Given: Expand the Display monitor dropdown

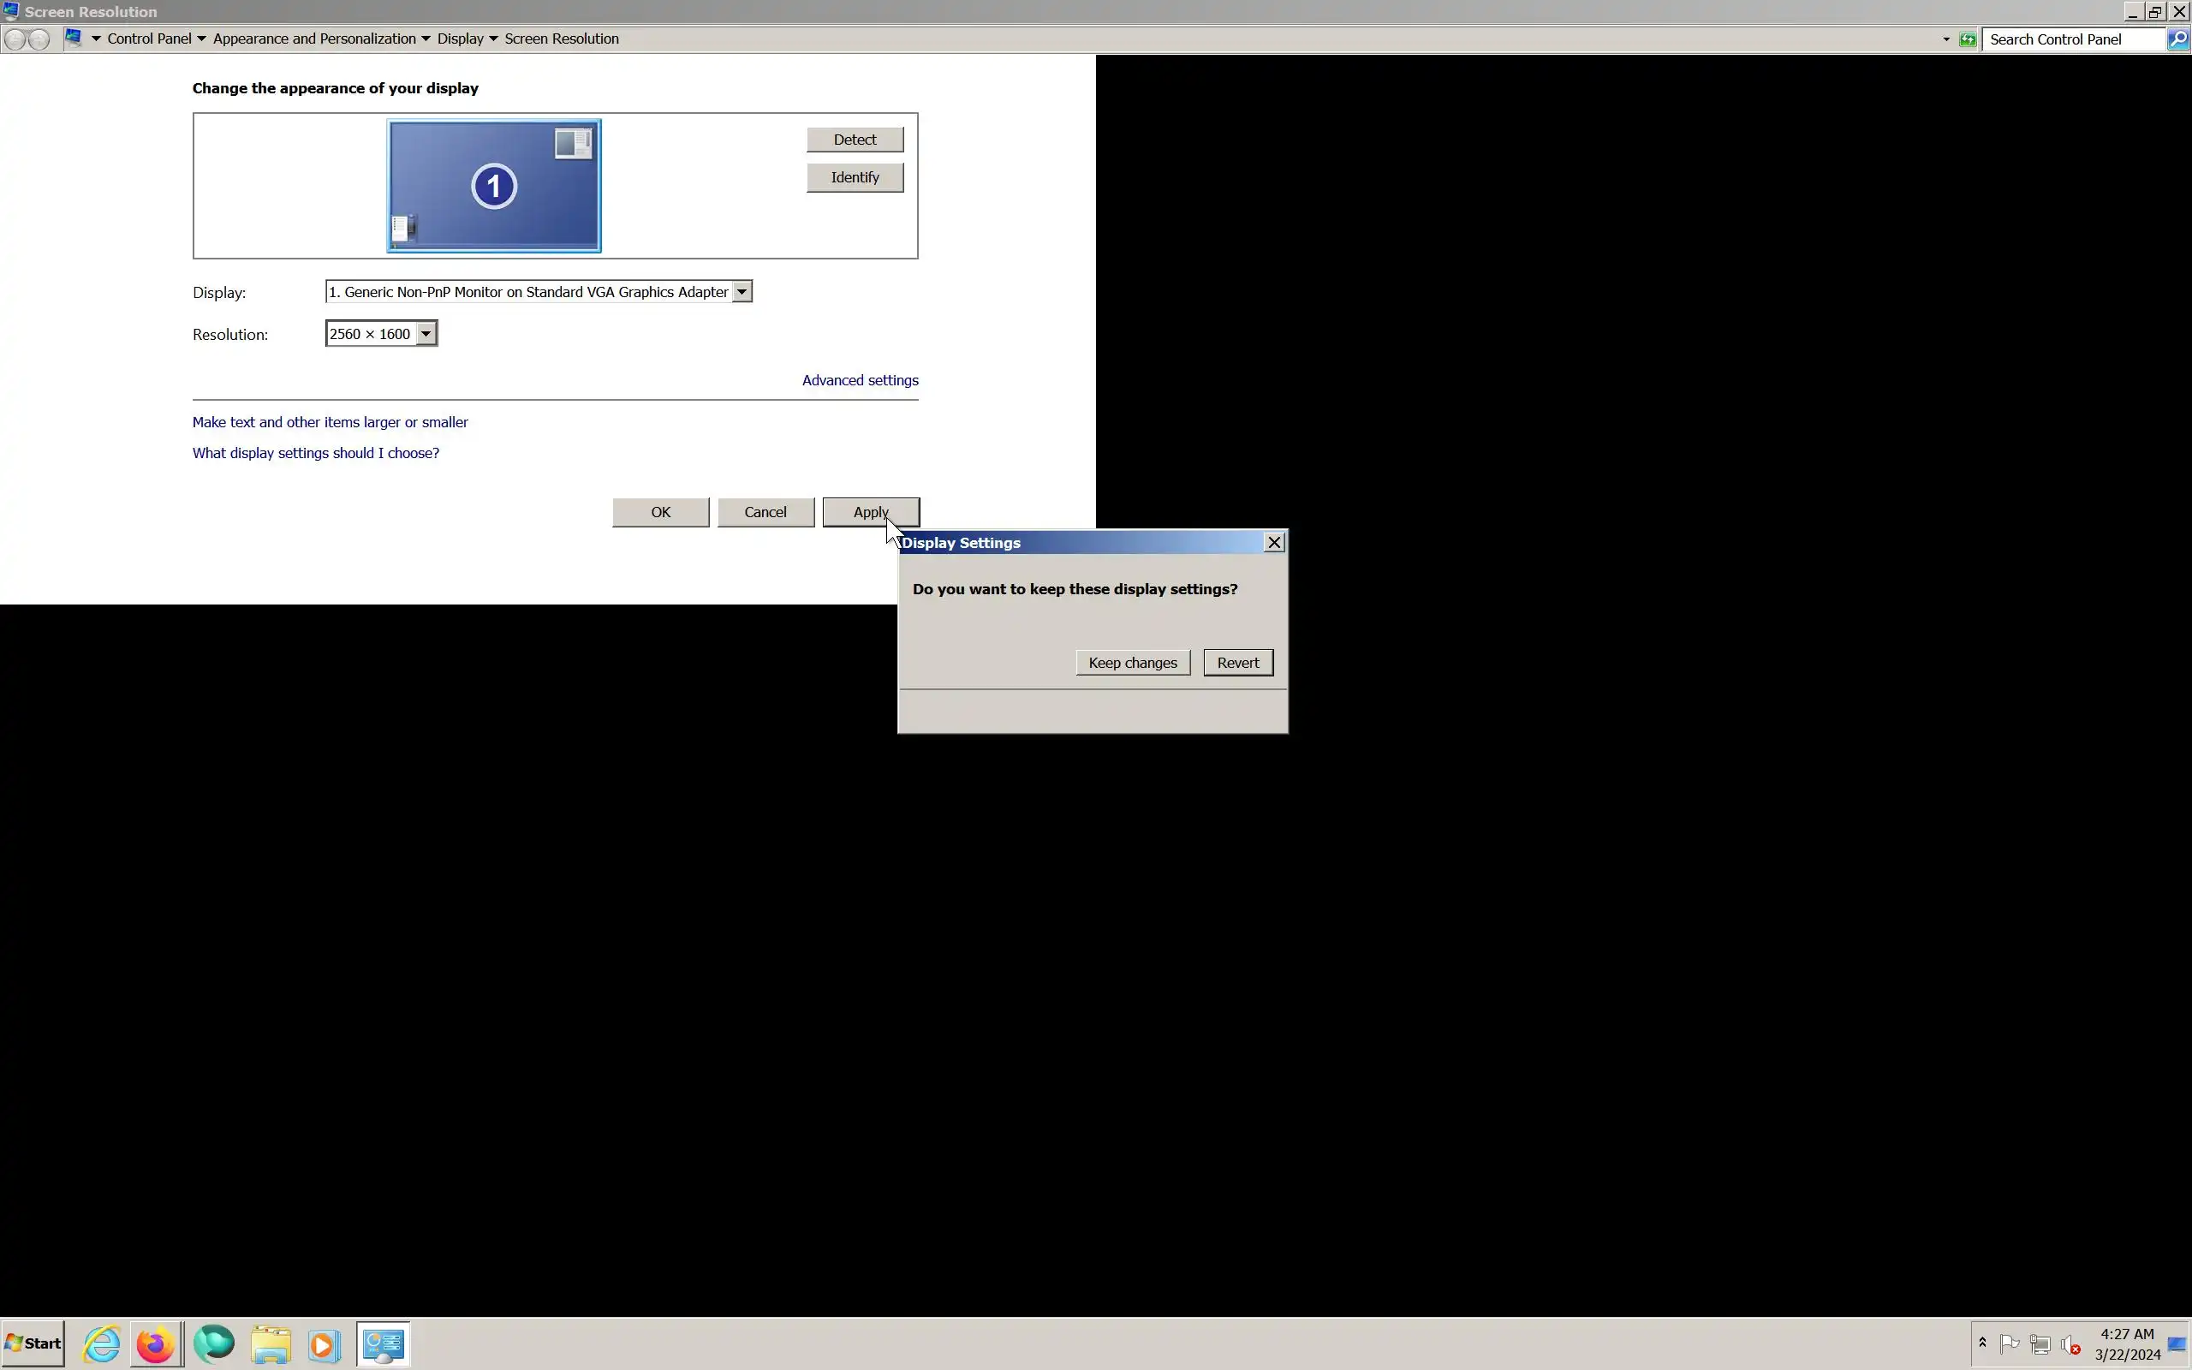Looking at the screenshot, I should click(742, 292).
